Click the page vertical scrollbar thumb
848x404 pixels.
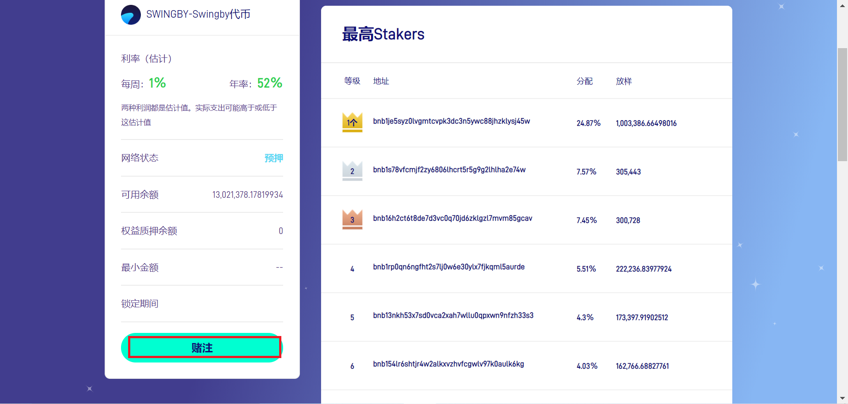coord(842,105)
